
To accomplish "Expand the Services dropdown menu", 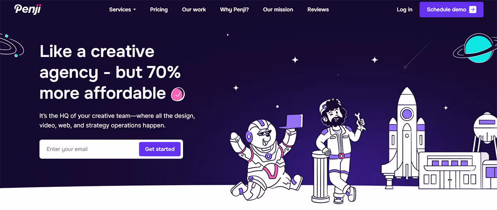I will pos(123,10).
